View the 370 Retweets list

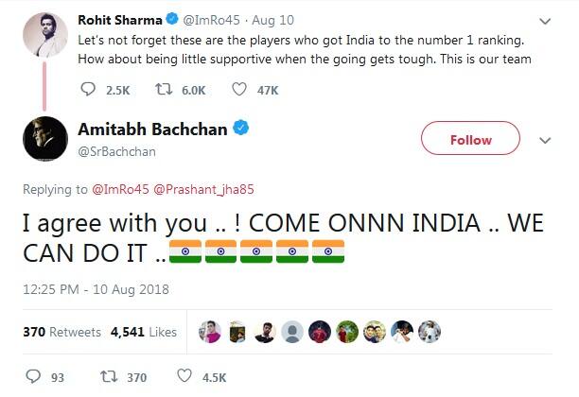tap(61, 332)
